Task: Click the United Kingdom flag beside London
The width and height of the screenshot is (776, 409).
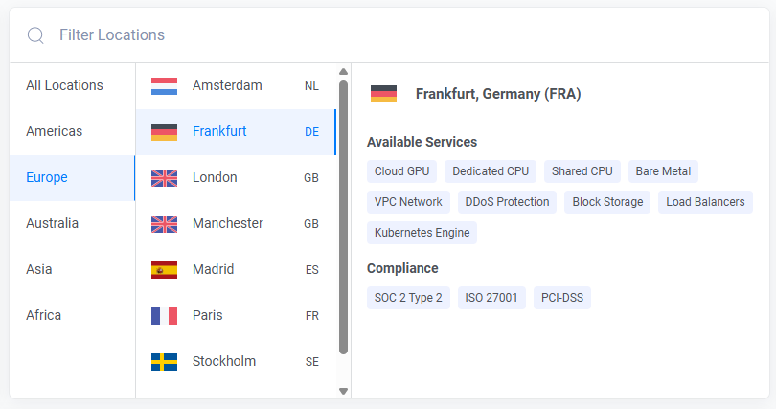Action: [164, 178]
